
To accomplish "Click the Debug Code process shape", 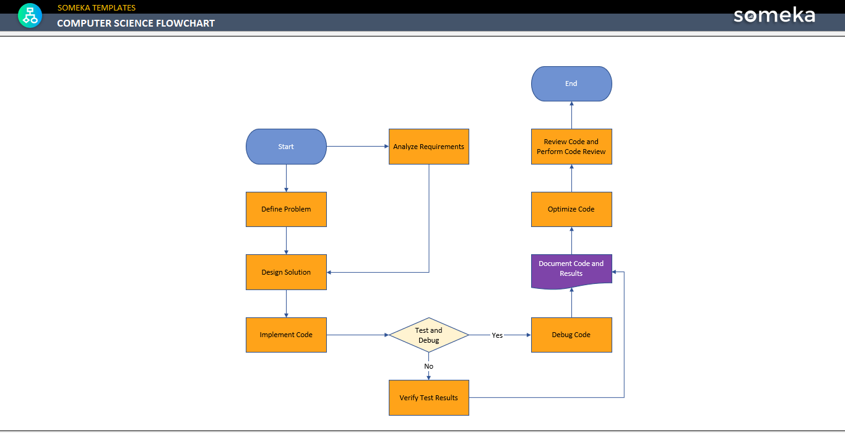I will point(571,335).
